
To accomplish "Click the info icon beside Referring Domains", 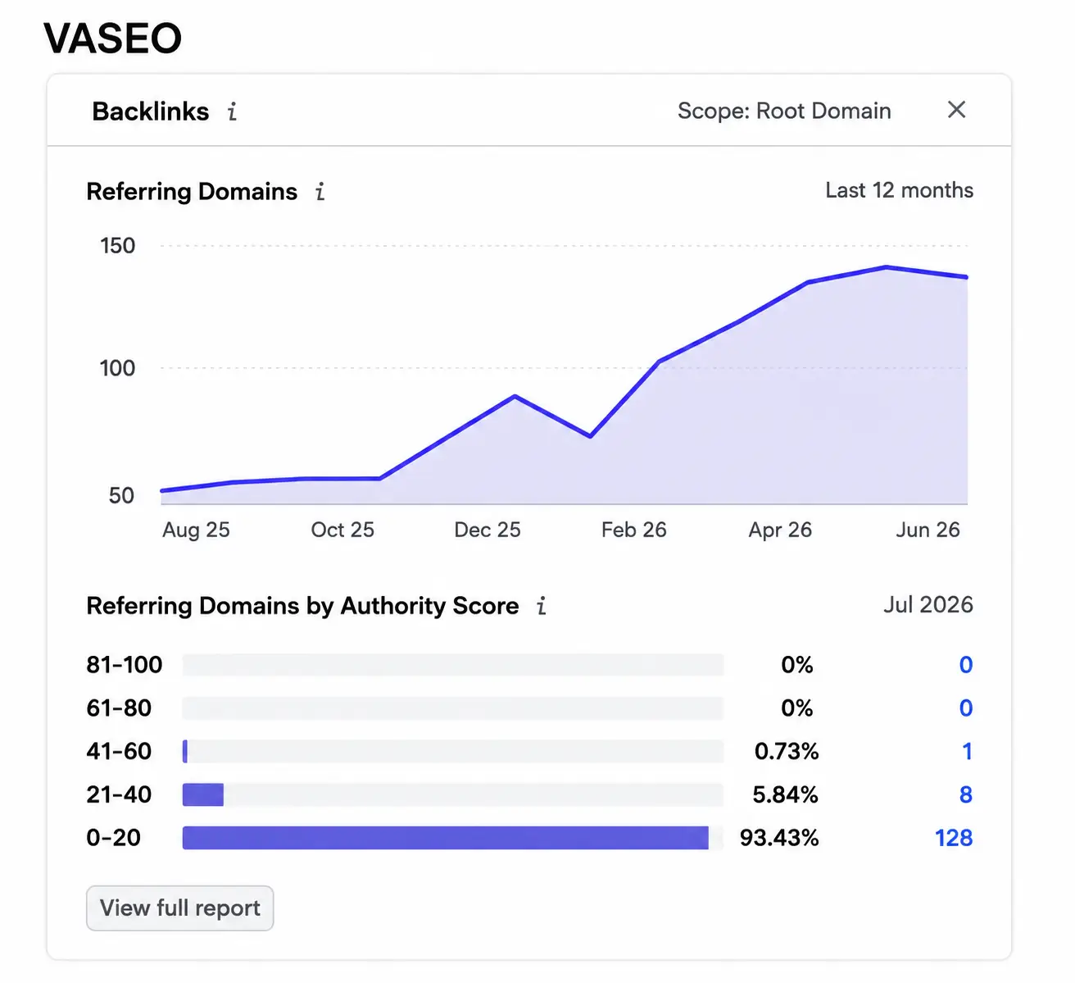I will pos(320,192).
